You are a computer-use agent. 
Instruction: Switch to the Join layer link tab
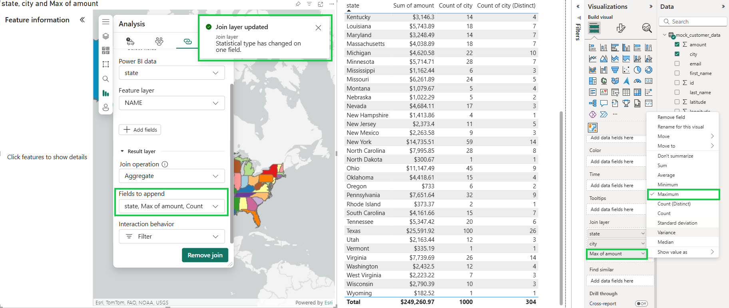click(x=187, y=41)
